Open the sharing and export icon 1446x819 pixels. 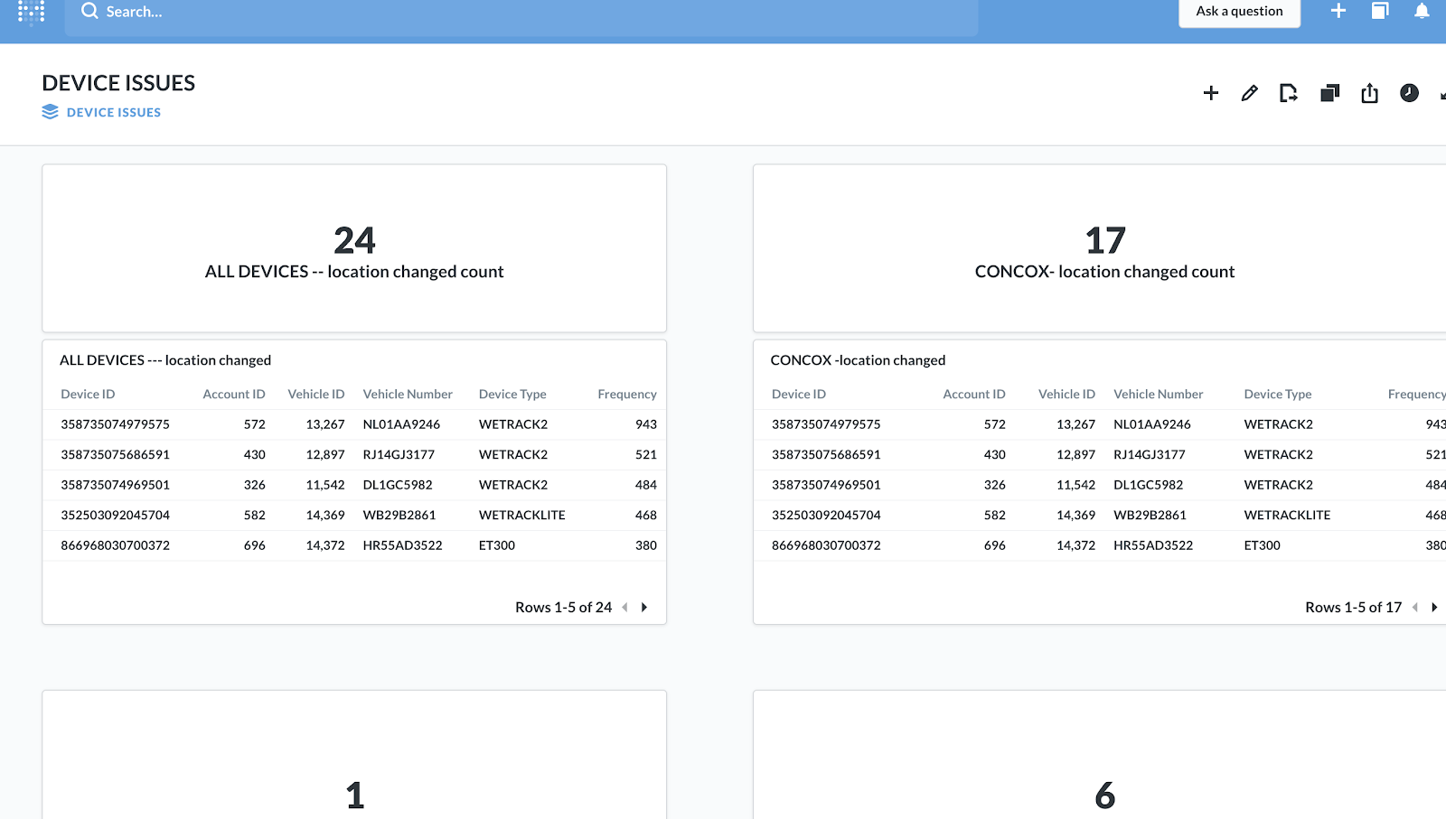1369,93
